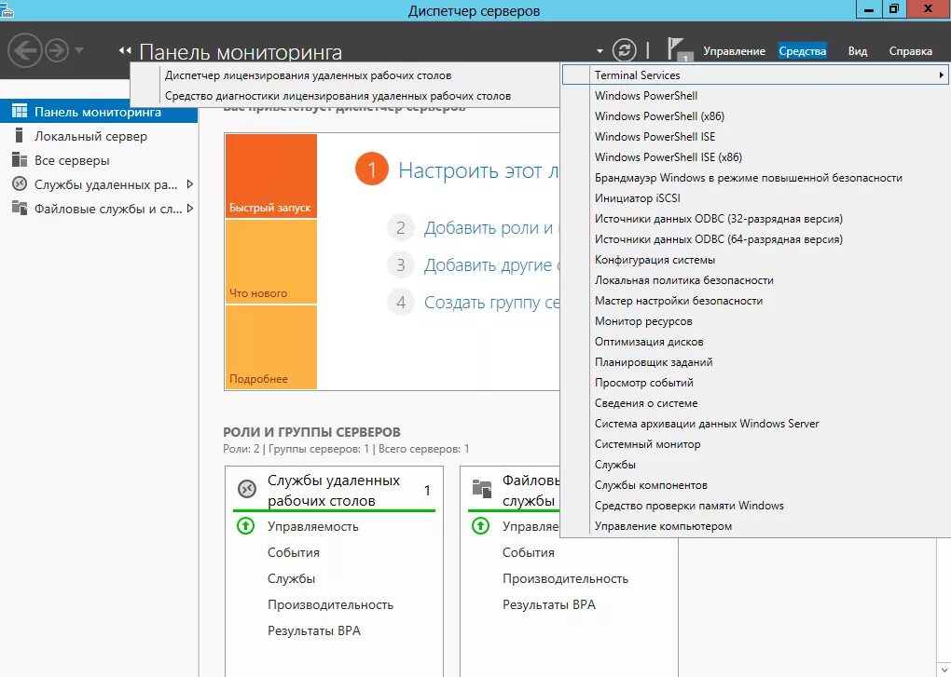Screen dimensions: 951x677
Task: Open События in the Службы удаленных рабочих столов tile
Action: pyautogui.click(x=294, y=552)
